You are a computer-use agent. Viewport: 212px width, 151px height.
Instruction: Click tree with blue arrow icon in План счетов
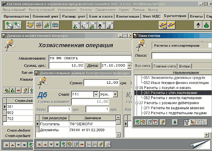tap(187, 122)
